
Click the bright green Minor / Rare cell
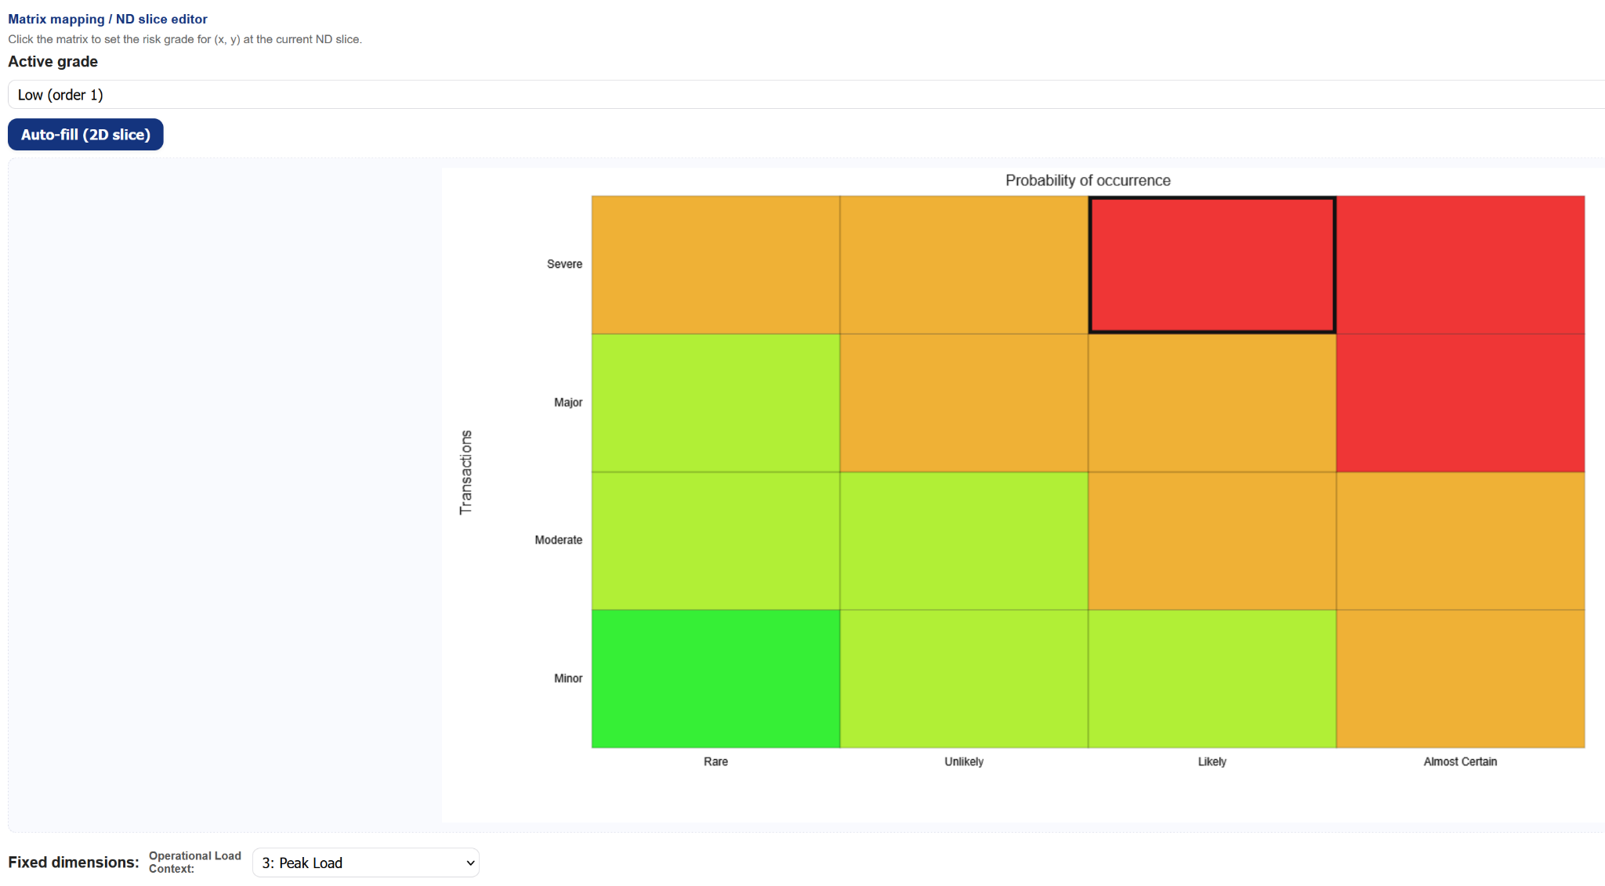click(716, 678)
